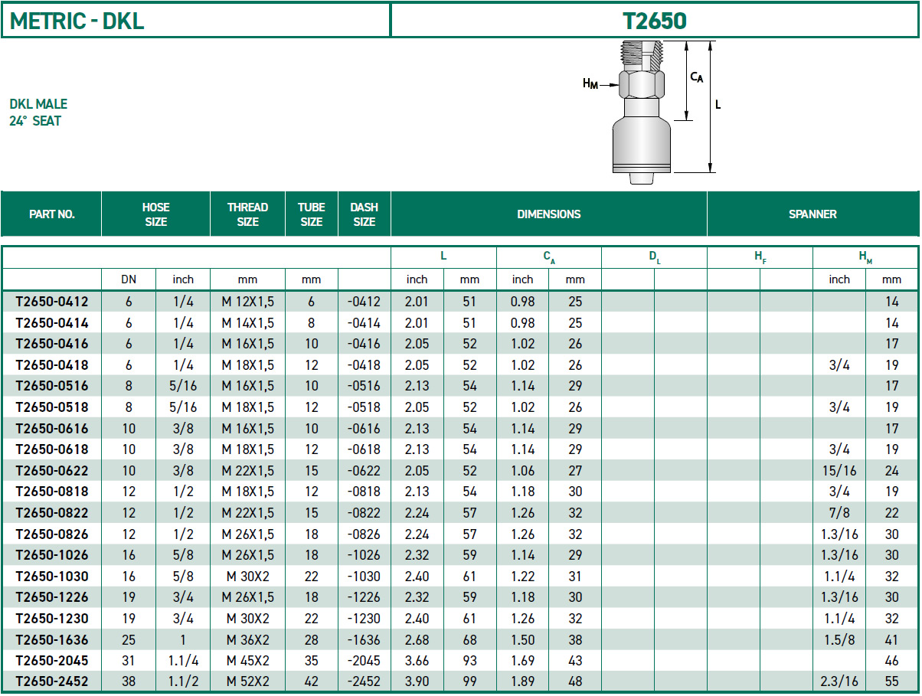Select the PART NO. column header
The width and height of the screenshot is (922, 696).
coord(51,214)
